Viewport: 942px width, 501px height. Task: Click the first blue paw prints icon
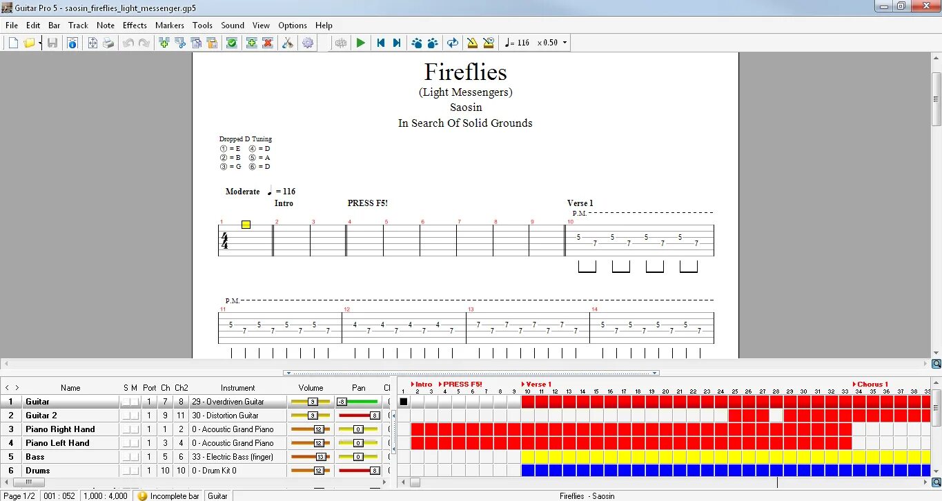coord(417,43)
